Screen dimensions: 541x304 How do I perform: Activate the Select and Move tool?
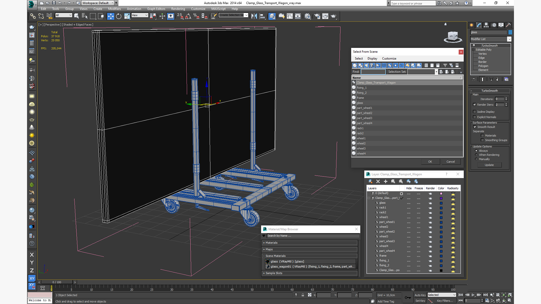tap(110, 16)
